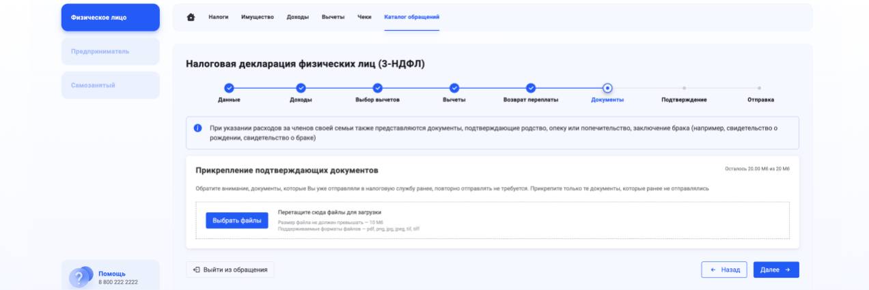The width and height of the screenshot is (869, 290).
Task: Open the Чеки tab
Action: (x=364, y=17)
